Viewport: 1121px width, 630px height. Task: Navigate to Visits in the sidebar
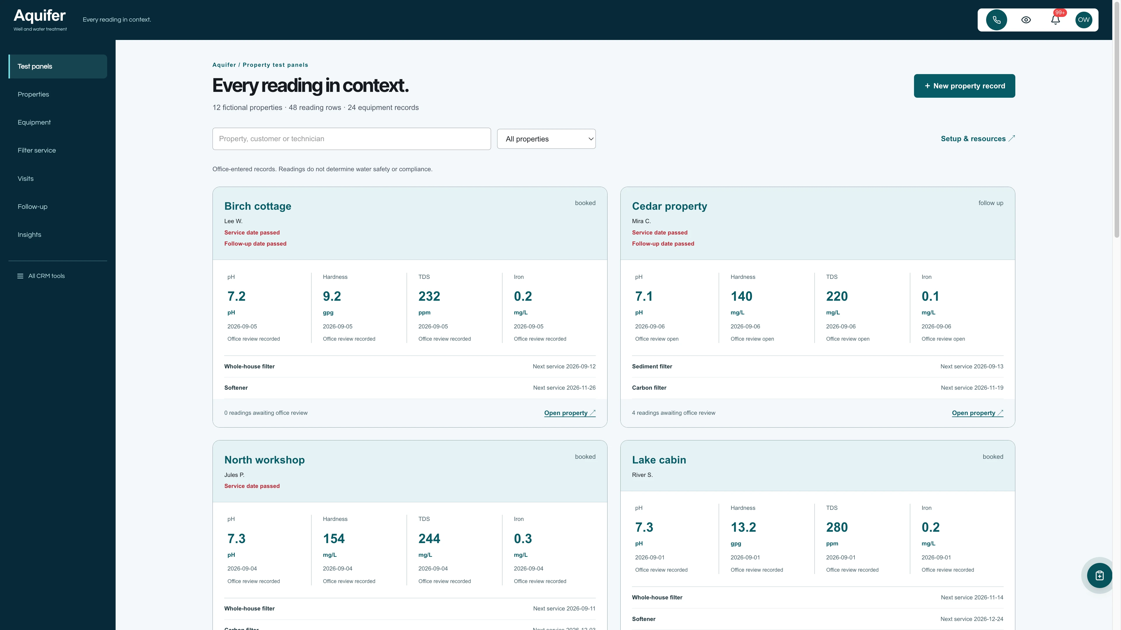(58, 179)
